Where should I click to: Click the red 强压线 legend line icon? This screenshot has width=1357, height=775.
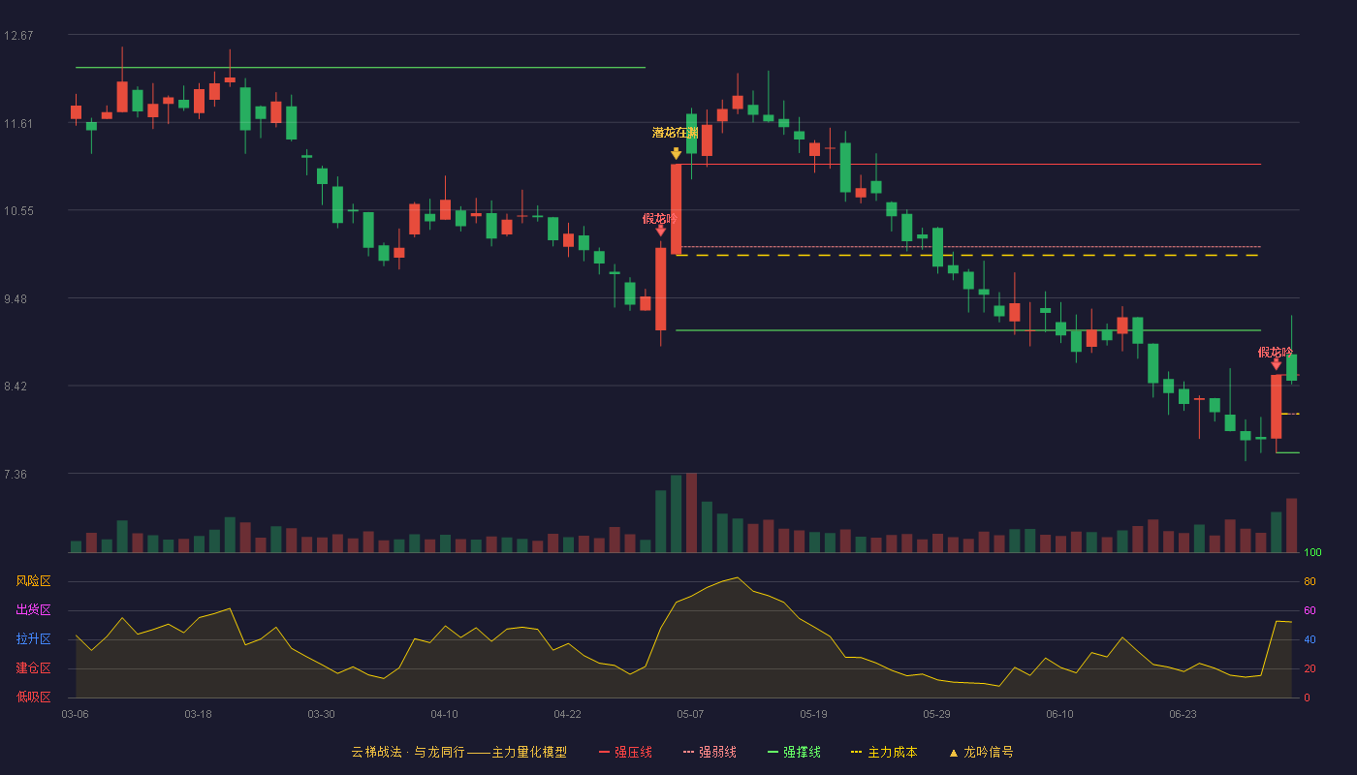pos(604,753)
